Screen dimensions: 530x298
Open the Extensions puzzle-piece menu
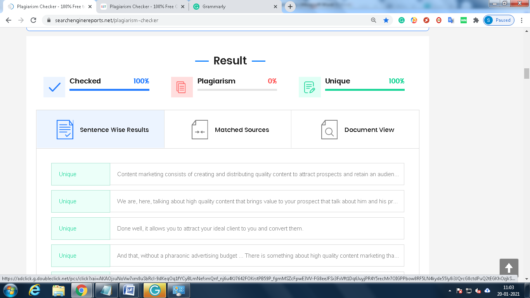coord(476,20)
